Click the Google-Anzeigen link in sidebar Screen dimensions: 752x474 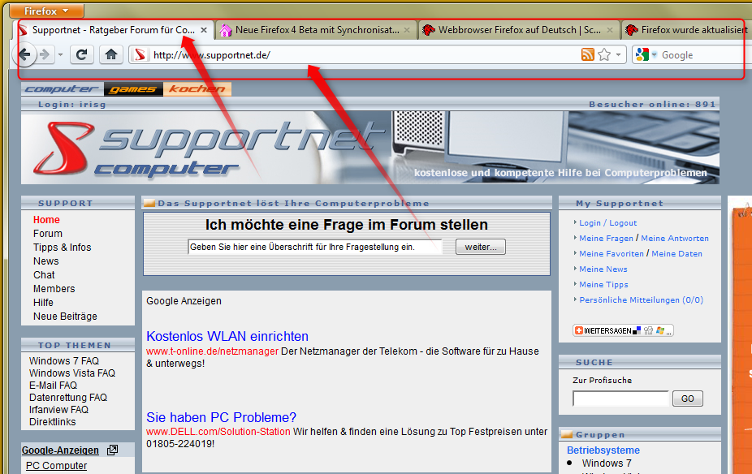click(60, 450)
